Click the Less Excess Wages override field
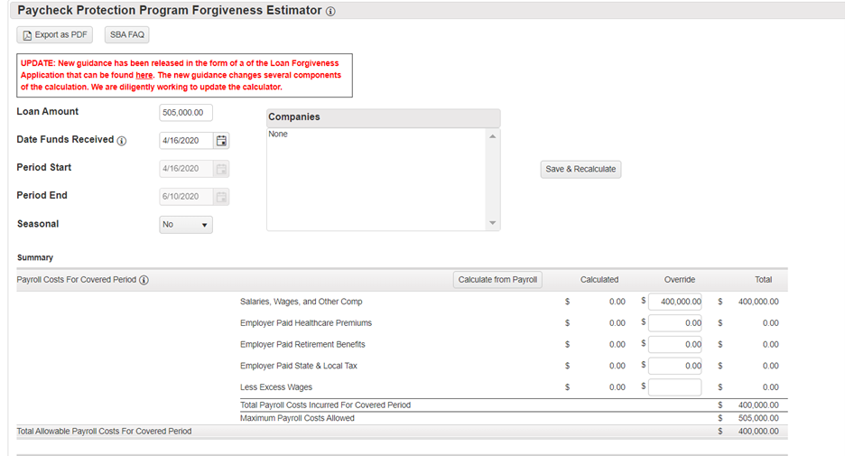845x456 pixels. click(x=674, y=387)
